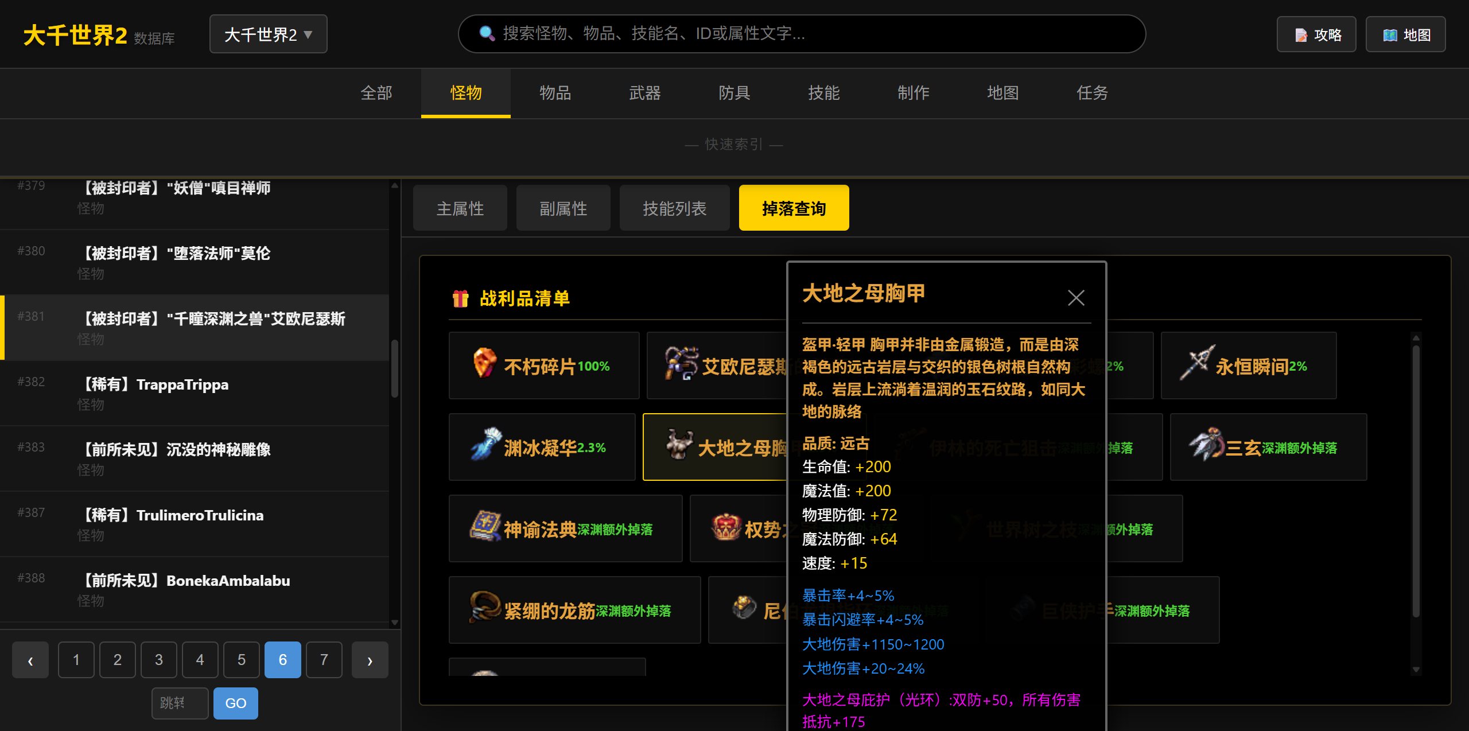This screenshot has height=731, width=1469.
Task: Close the 大地之母胸甲 detail popup
Action: click(1076, 298)
